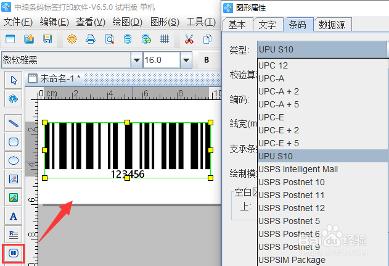
Task: Open the 绘图(D) menu
Action: pos(127,22)
